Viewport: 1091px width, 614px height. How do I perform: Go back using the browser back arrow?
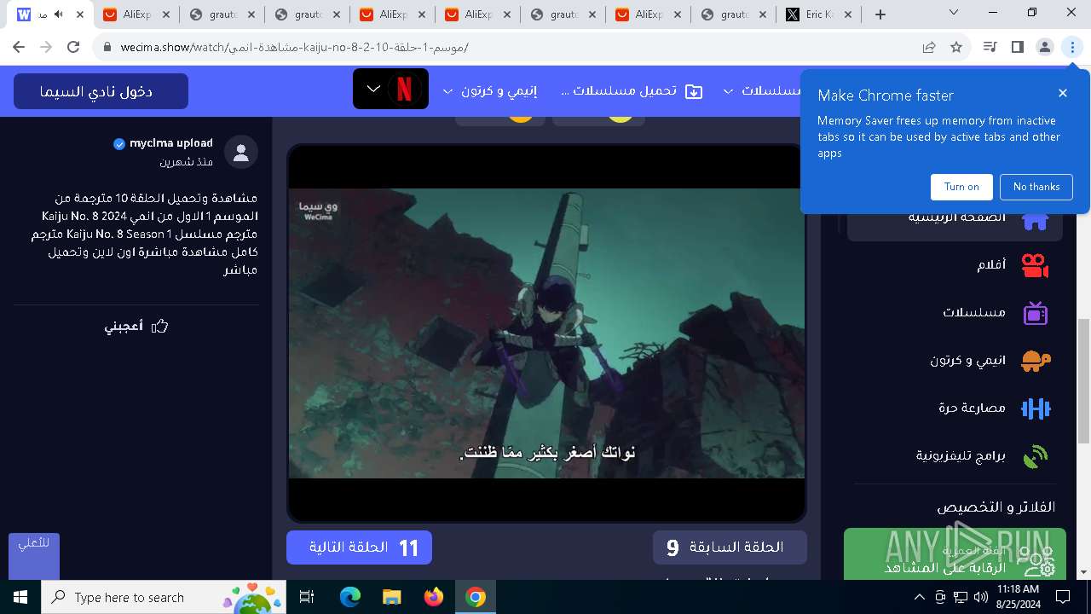(x=19, y=47)
